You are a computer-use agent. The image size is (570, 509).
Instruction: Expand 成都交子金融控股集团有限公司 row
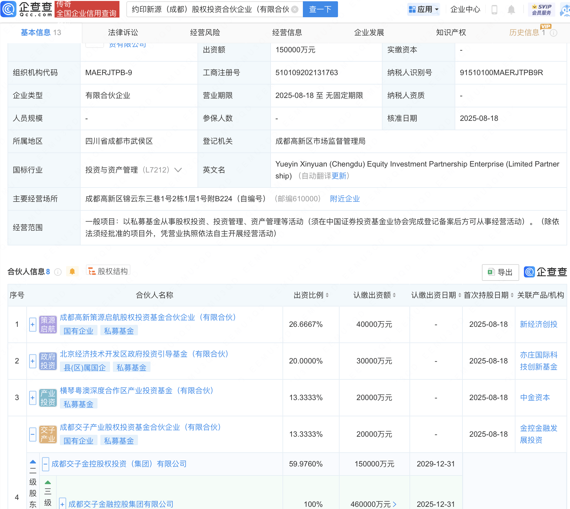tap(62, 504)
